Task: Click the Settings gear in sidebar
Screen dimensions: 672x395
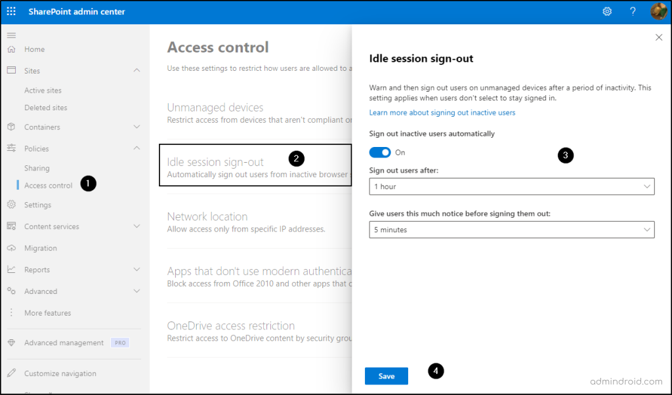Action: [x=11, y=205]
